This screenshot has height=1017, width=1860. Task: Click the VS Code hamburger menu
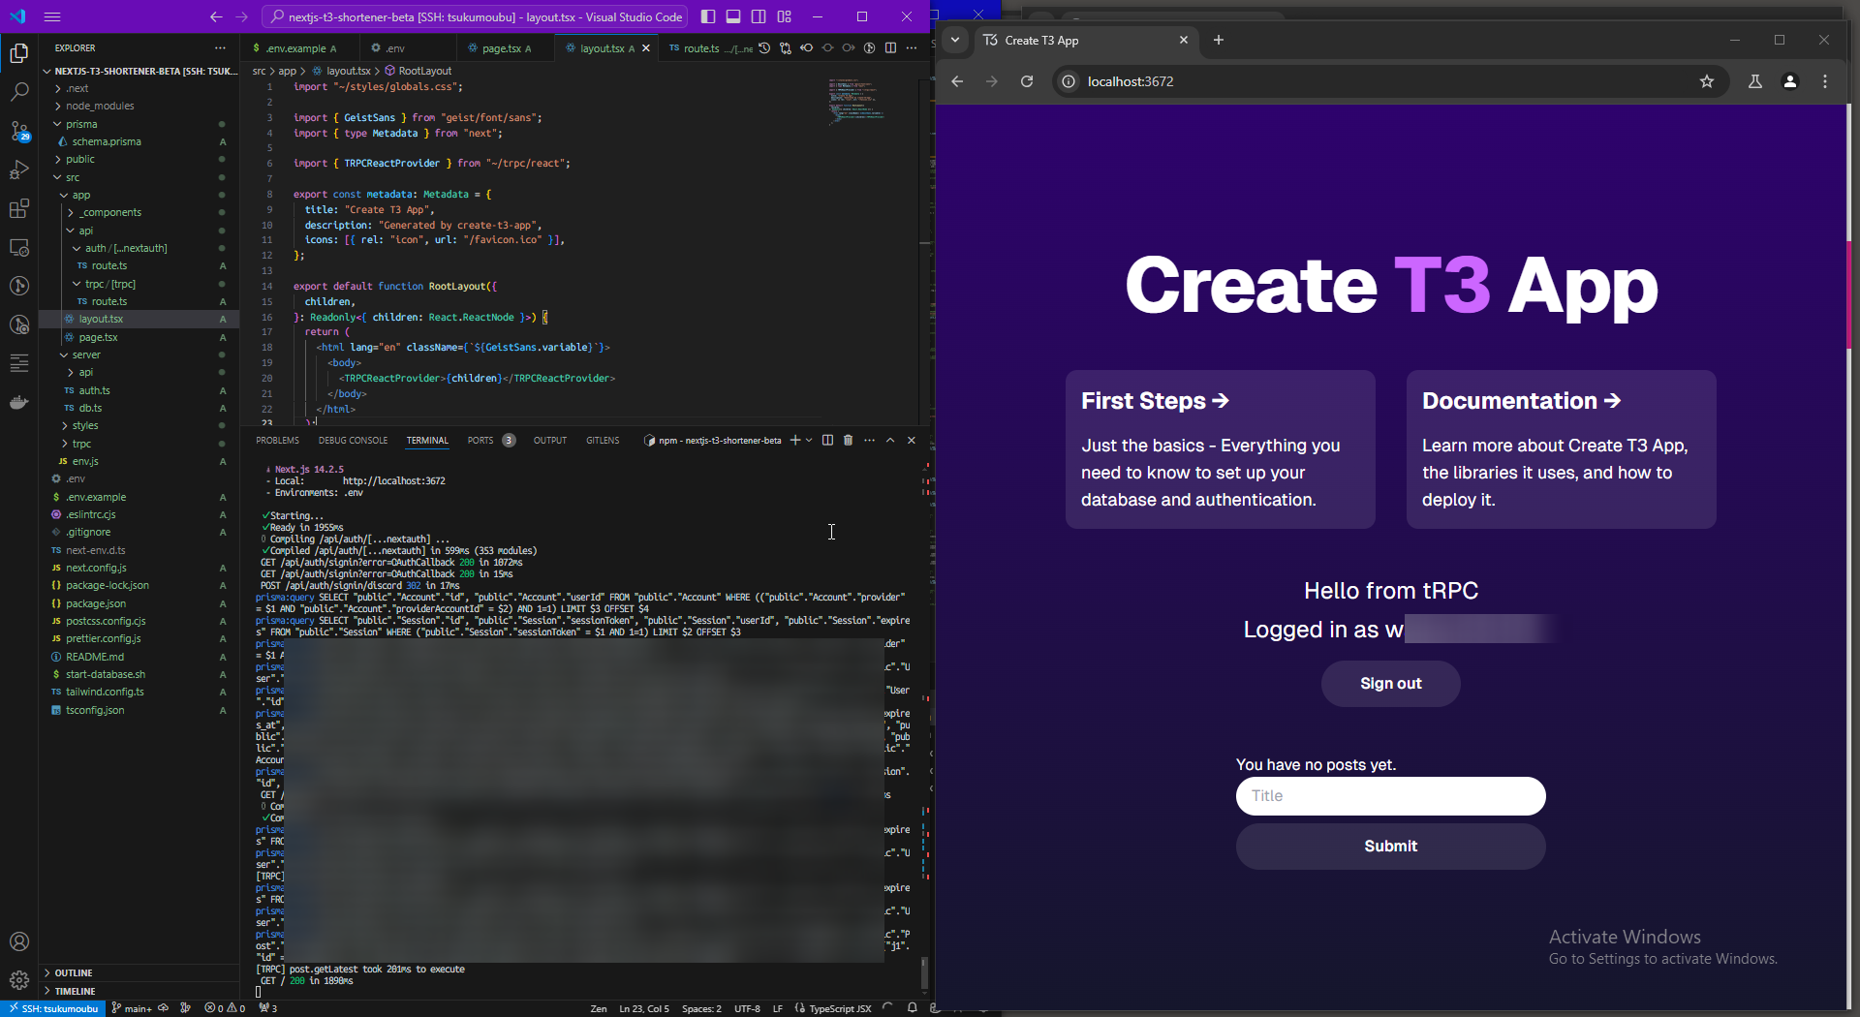[x=52, y=16]
